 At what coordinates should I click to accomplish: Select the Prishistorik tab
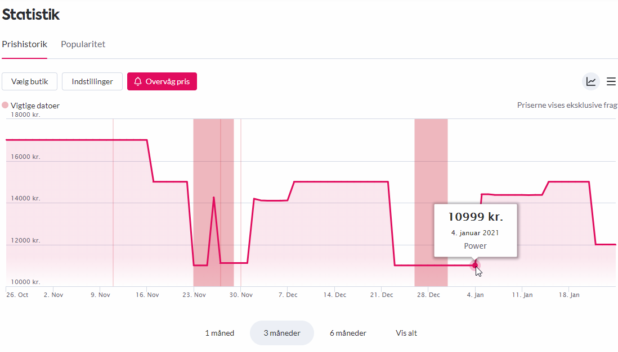[24, 44]
